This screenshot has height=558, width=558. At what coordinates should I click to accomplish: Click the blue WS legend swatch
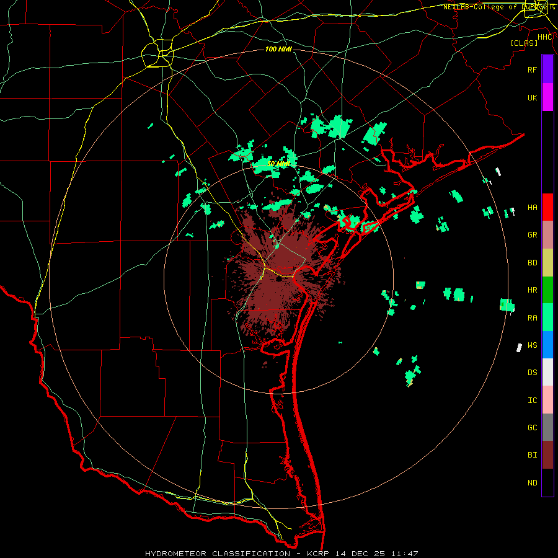pyautogui.click(x=547, y=345)
